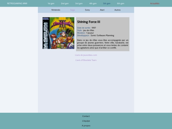Open the A propos footer link
172x129 pixels.
pos(86,125)
